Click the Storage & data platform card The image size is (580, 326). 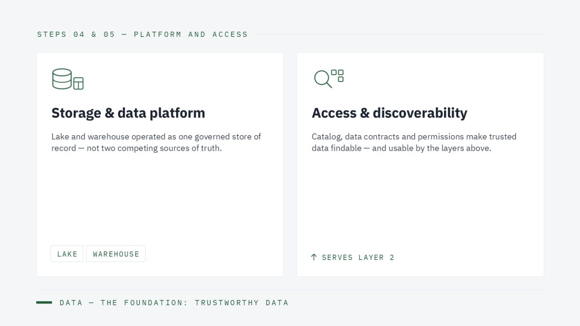pos(160,165)
